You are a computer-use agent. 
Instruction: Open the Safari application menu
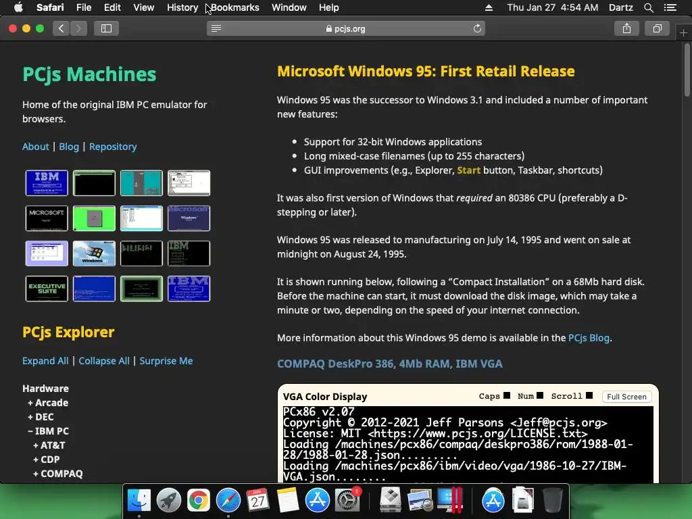50,7
